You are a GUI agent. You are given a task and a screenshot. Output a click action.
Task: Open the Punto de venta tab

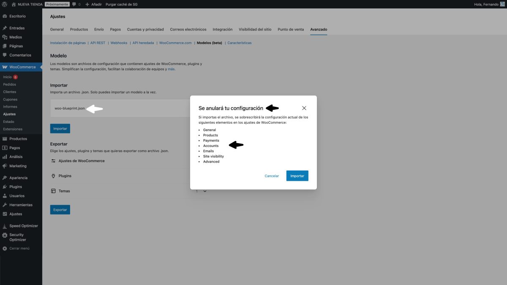290,29
